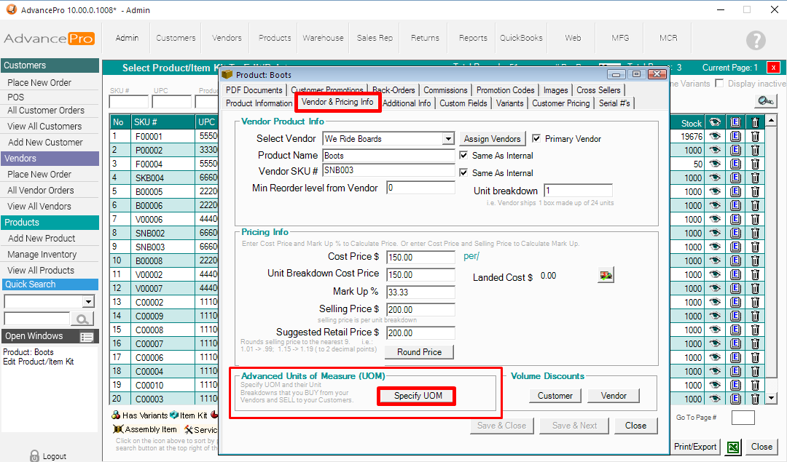This screenshot has height=462, width=787.
Task: Expand the Select Vendor dropdown
Action: click(x=448, y=139)
